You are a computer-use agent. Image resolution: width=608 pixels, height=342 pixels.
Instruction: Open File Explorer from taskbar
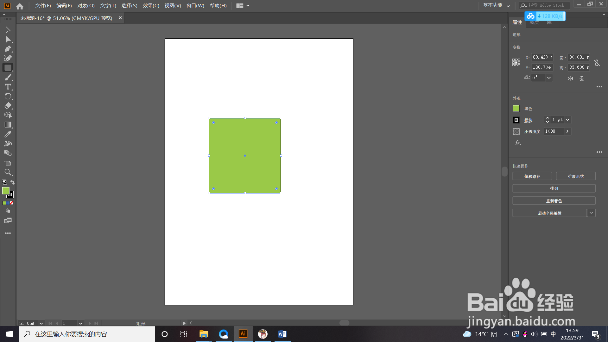pos(204,334)
